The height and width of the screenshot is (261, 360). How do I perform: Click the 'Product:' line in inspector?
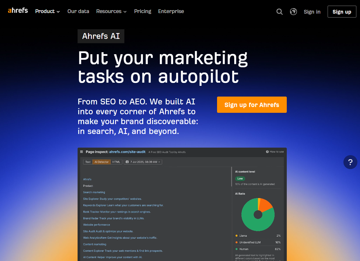[x=88, y=186]
